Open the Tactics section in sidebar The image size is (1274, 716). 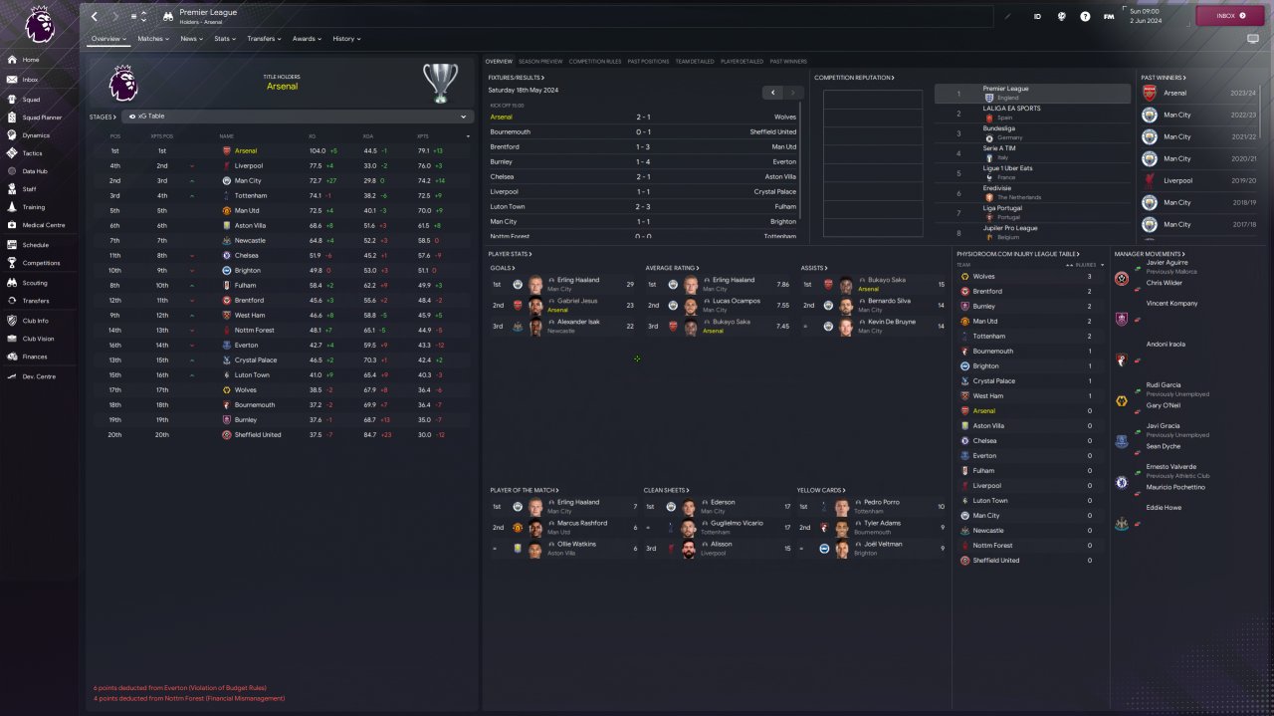[x=32, y=153]
